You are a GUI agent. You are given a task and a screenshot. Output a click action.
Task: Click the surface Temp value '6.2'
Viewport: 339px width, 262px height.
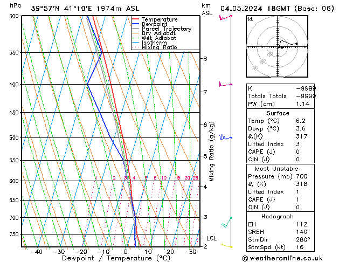(301, 121)
